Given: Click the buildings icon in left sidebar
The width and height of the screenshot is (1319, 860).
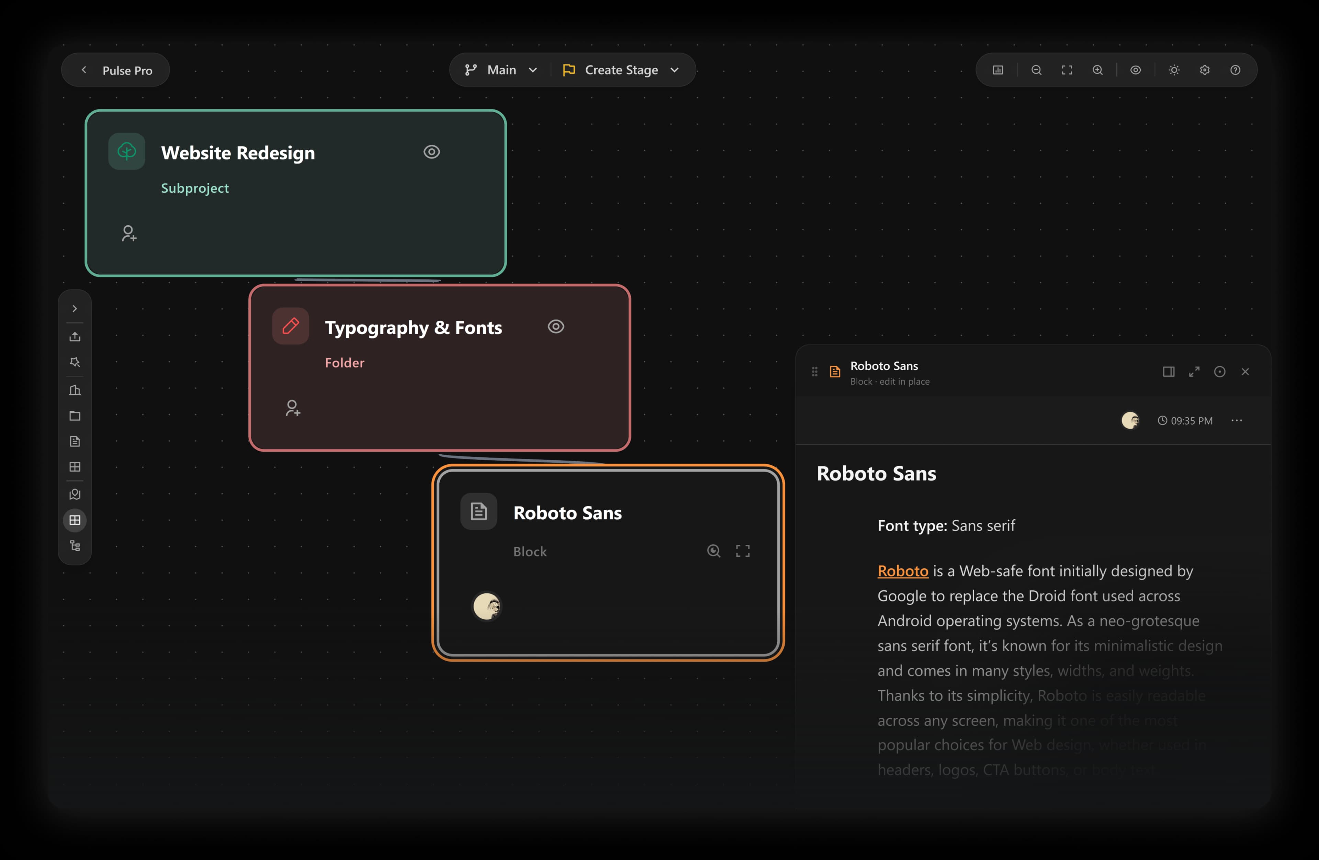Looking at the screenshot, I should tap(75, 390).
